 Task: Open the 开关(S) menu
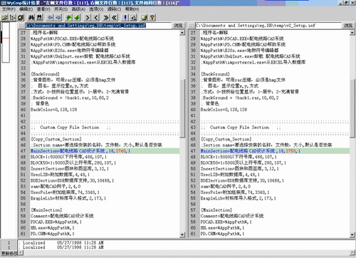coord(61,9)
